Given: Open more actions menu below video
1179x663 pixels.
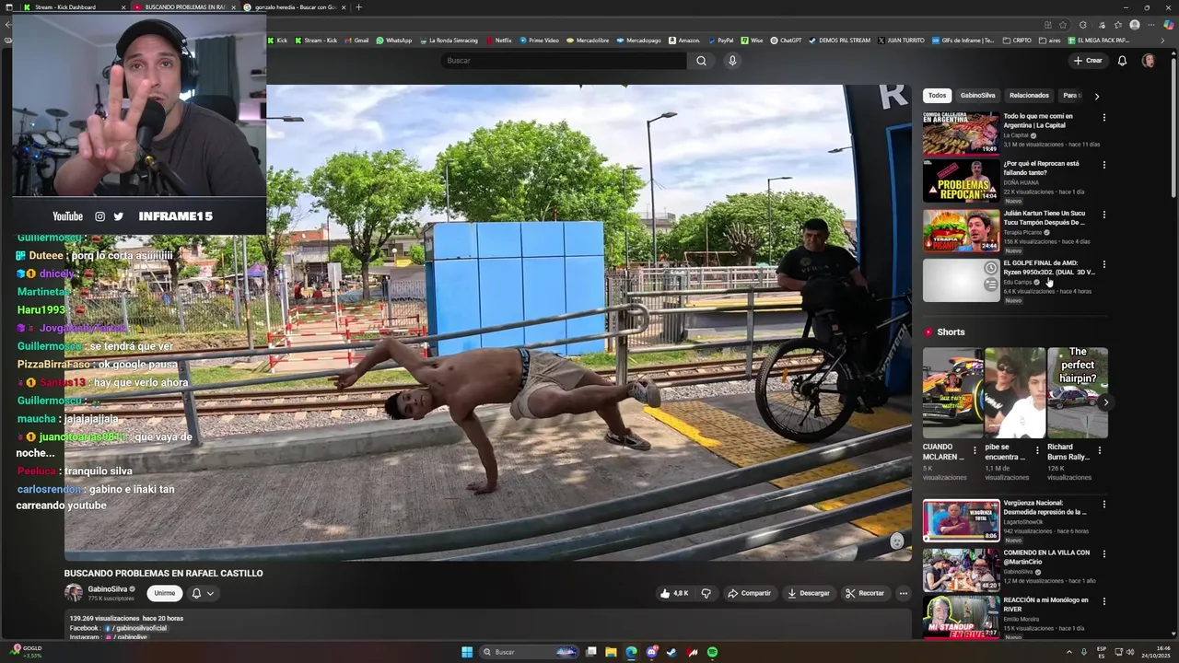Looking at the screenshot, I should click(x=903, y=593).
